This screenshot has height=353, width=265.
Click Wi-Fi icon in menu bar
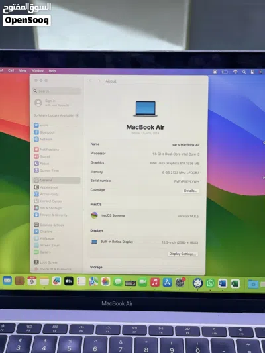click(235, 72)
